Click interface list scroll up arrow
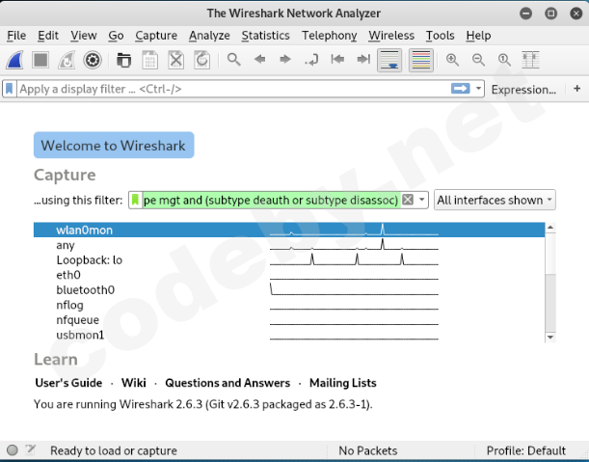This screenshot has width=589, height=462. (x=550, y=227)
